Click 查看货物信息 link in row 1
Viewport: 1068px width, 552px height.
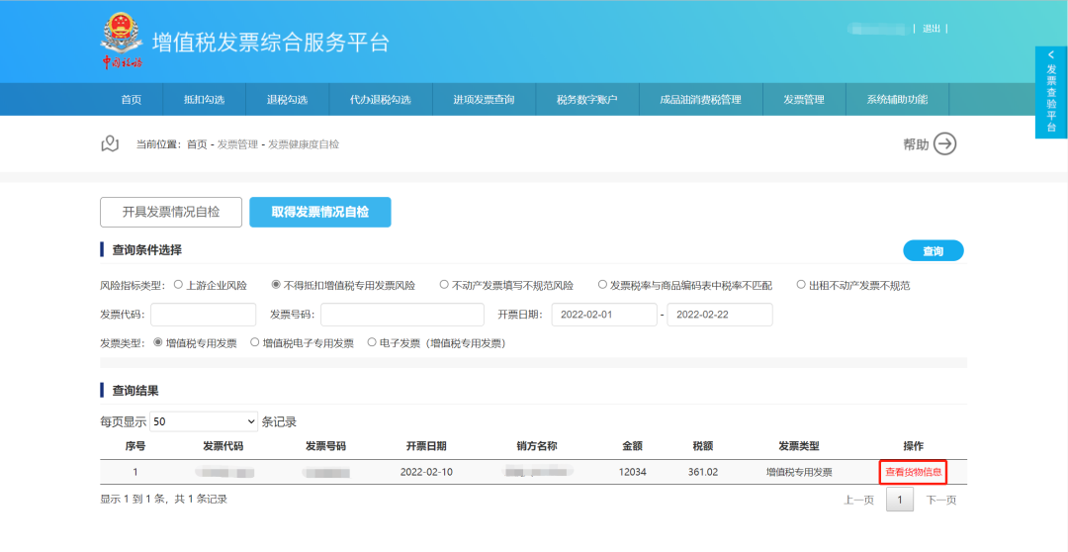(x=914, y=472)
